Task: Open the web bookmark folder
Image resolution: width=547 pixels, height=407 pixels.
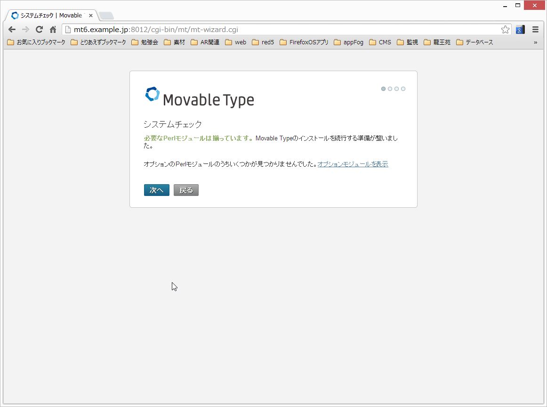Action: 236,42
